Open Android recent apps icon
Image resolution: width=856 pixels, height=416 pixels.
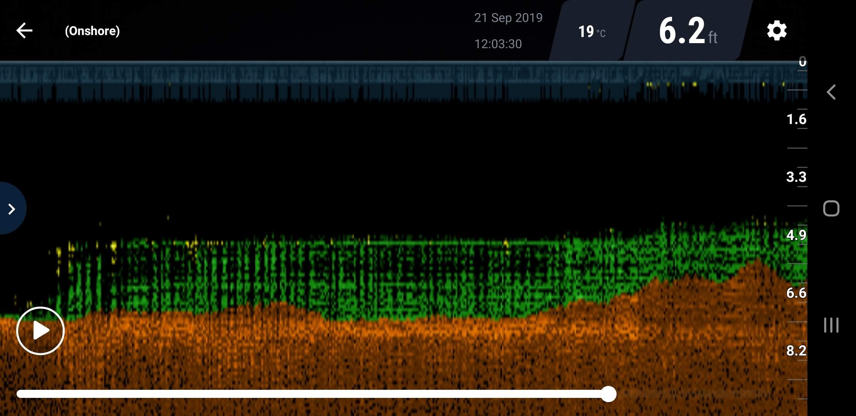pos(831,325)
